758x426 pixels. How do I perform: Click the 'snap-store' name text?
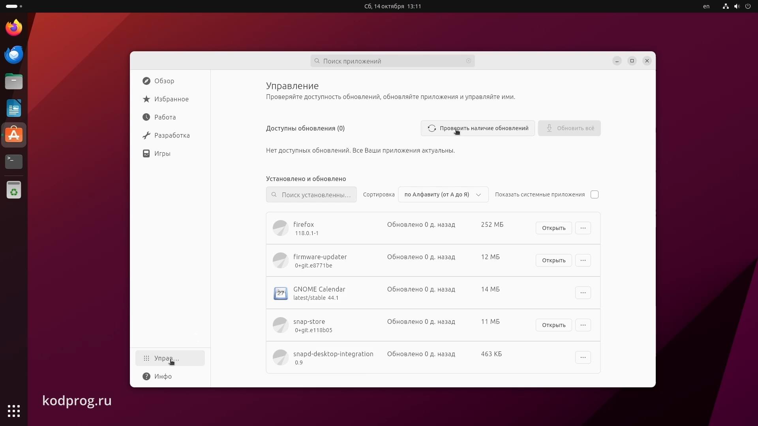(309, 321)
